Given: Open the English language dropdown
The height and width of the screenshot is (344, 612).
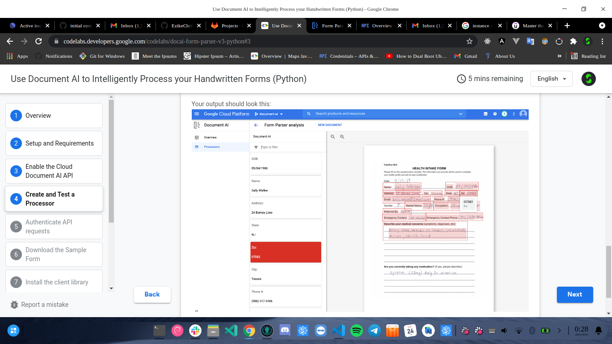Looking at the screenshot, I should [552, 79].
